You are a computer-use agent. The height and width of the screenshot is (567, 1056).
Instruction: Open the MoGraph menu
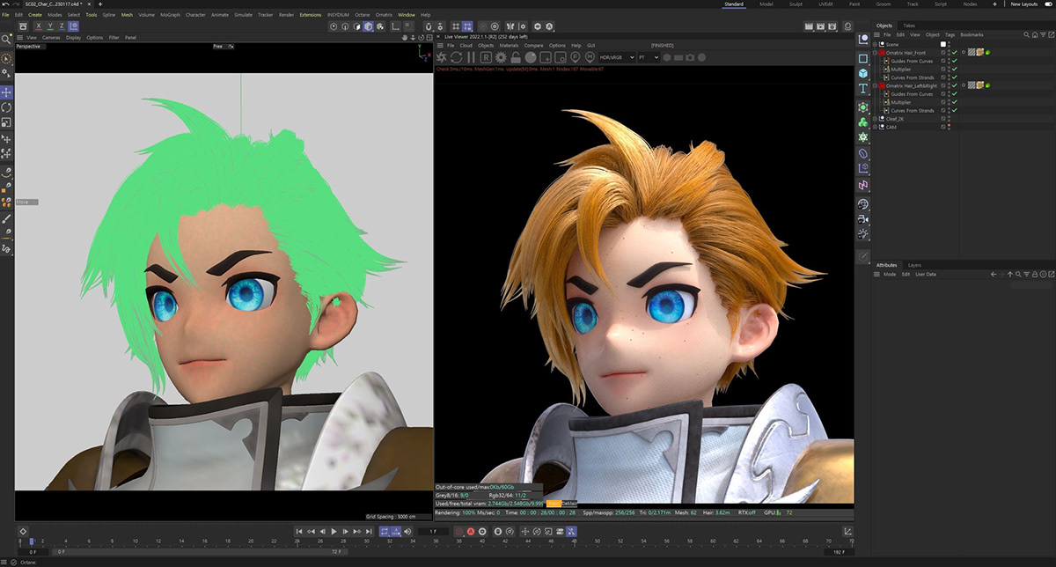[170, 15]
